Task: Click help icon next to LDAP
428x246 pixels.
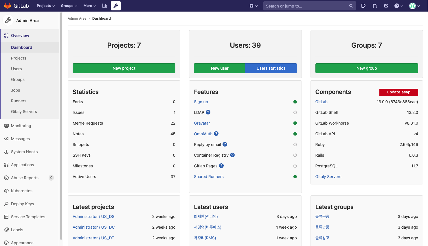Action: [208, 112]
